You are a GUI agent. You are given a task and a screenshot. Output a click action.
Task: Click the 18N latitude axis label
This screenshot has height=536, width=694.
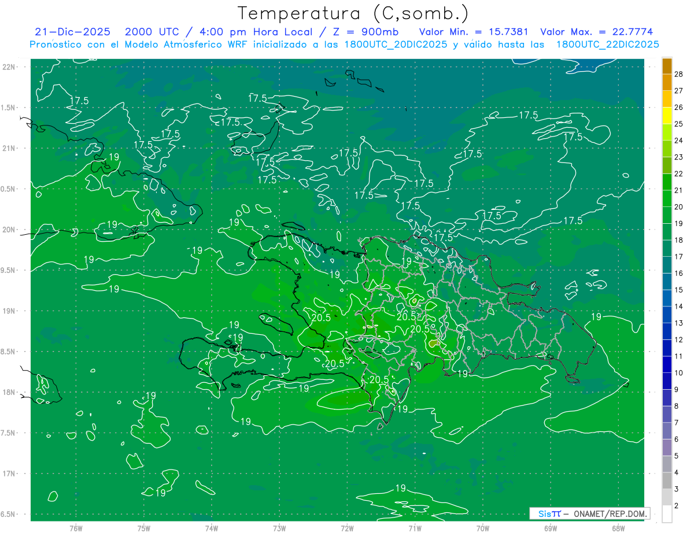click(x=9, y=392)
